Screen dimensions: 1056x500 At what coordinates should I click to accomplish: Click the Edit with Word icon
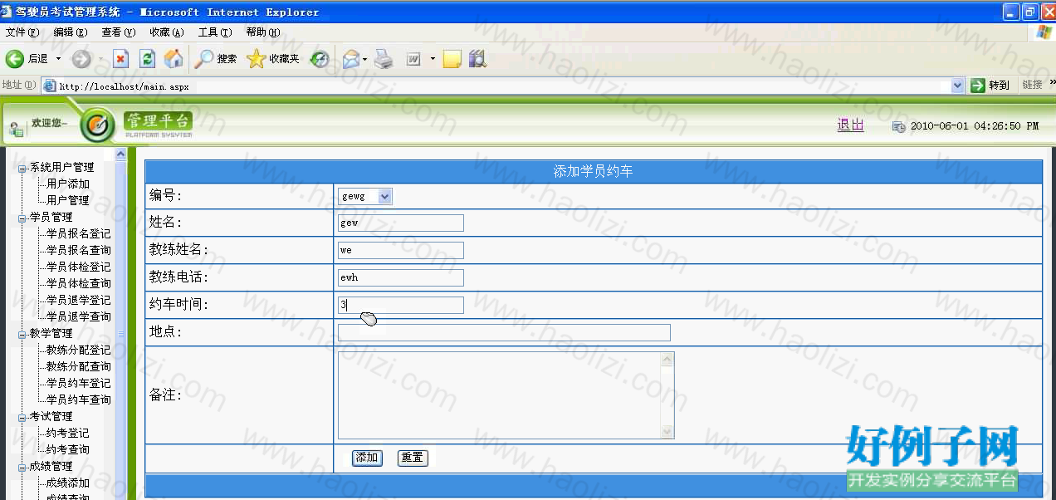(413, 59)
